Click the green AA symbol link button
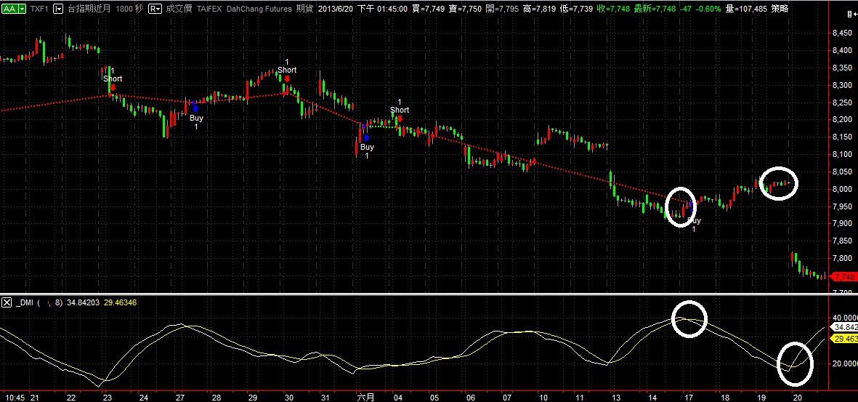 [9, 9]
